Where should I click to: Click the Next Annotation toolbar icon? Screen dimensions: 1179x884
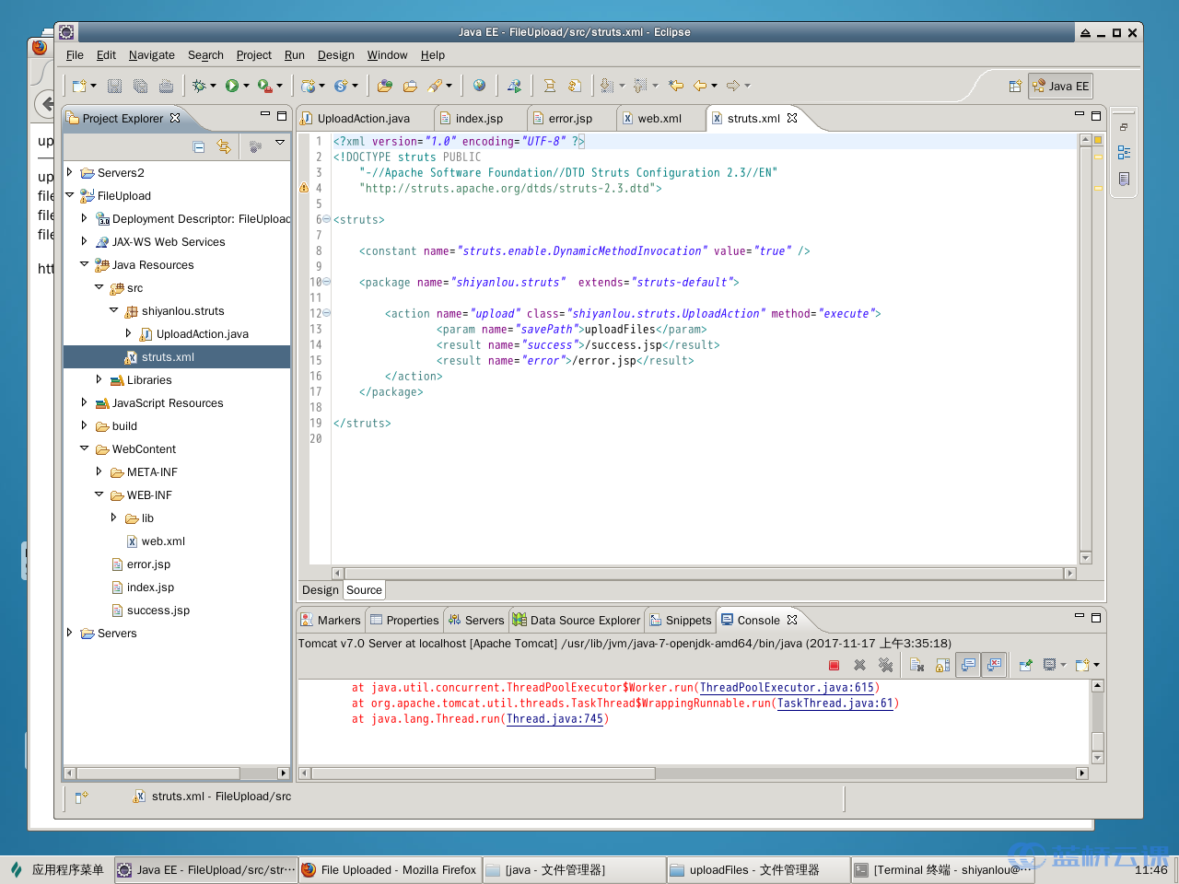(x=607, y=86)
